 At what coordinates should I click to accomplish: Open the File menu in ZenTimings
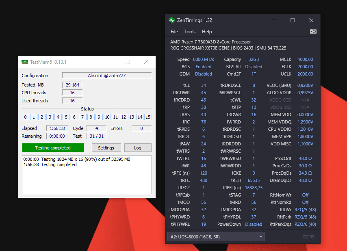[x=174, y=32]
